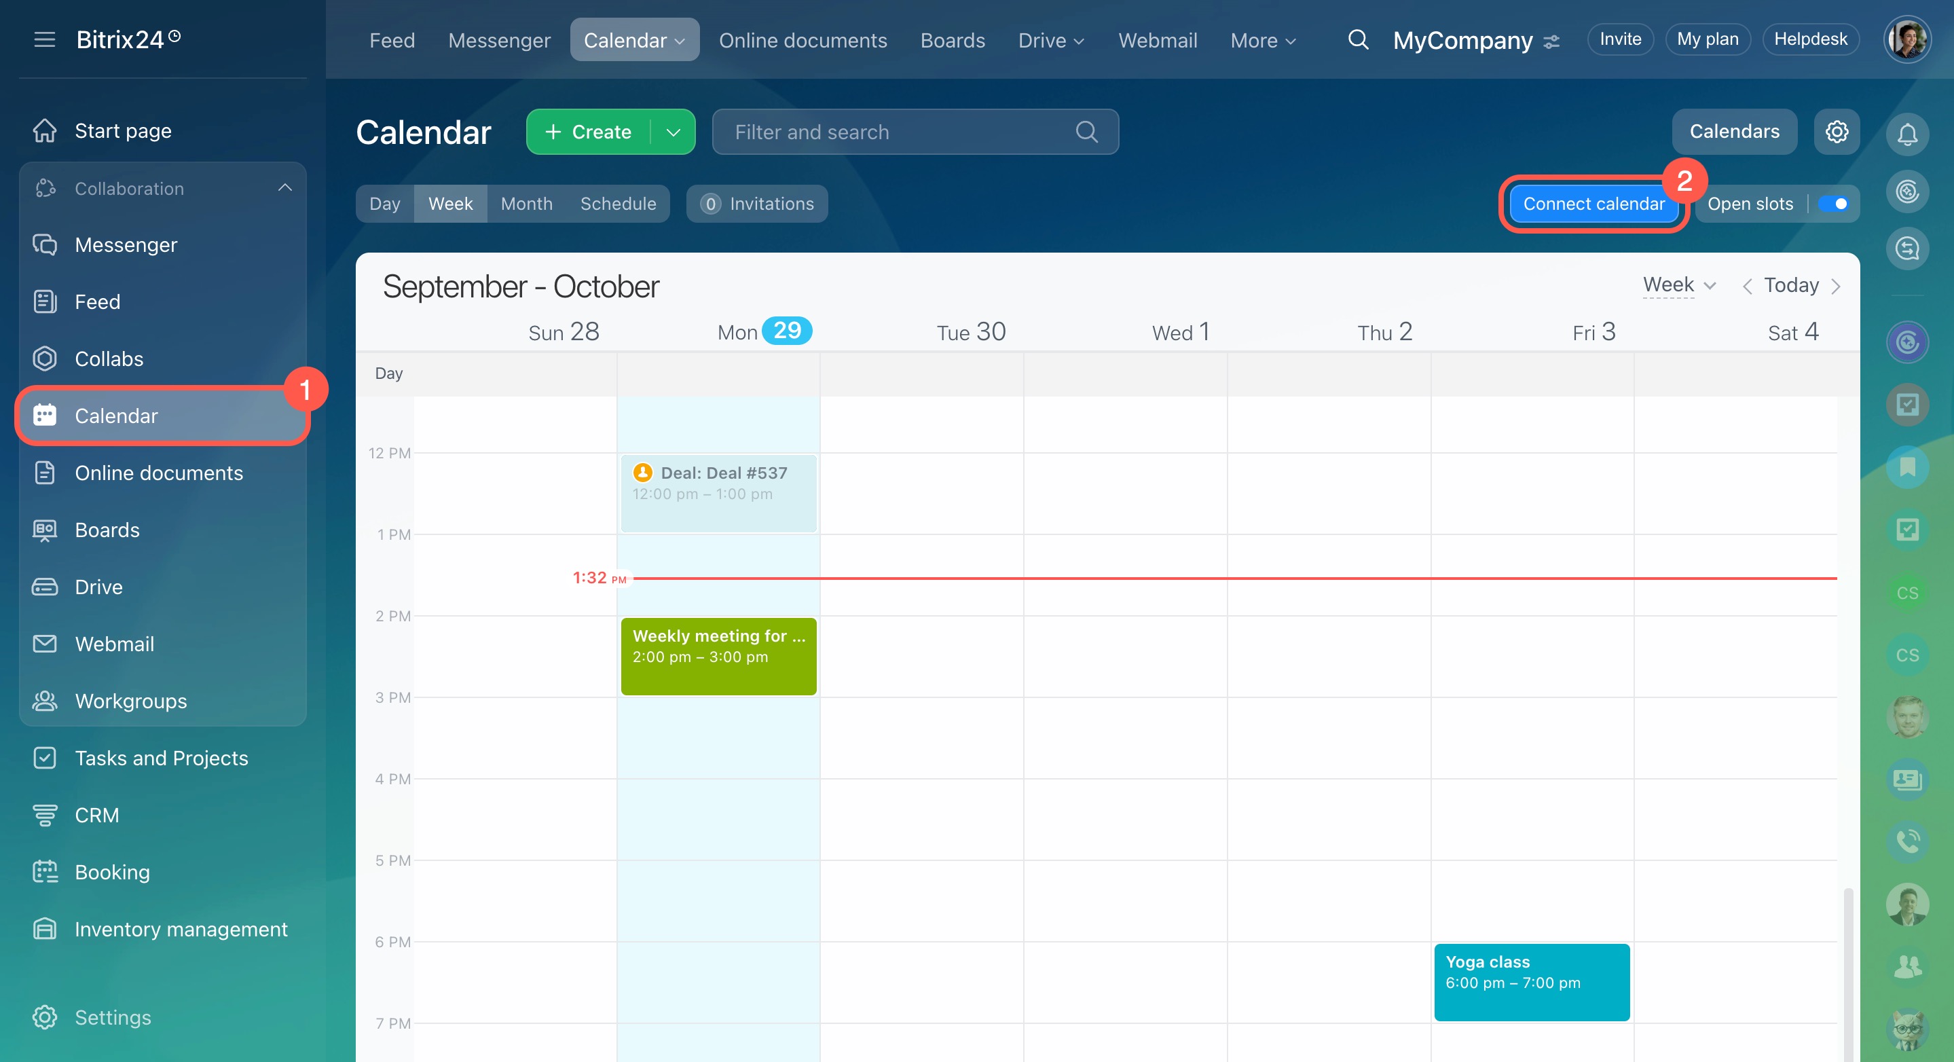Click the hamburger menu icon
1954x1062 pixels.
point(45,39)
